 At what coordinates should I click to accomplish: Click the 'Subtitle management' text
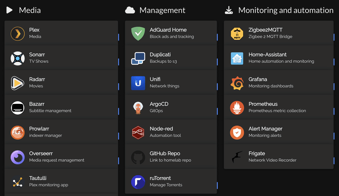coord(50,111)
